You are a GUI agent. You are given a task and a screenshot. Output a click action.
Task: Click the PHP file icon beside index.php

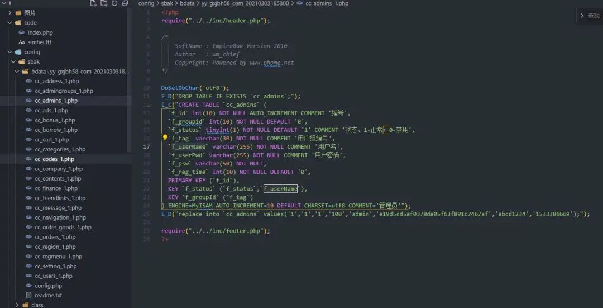[22, 32]
